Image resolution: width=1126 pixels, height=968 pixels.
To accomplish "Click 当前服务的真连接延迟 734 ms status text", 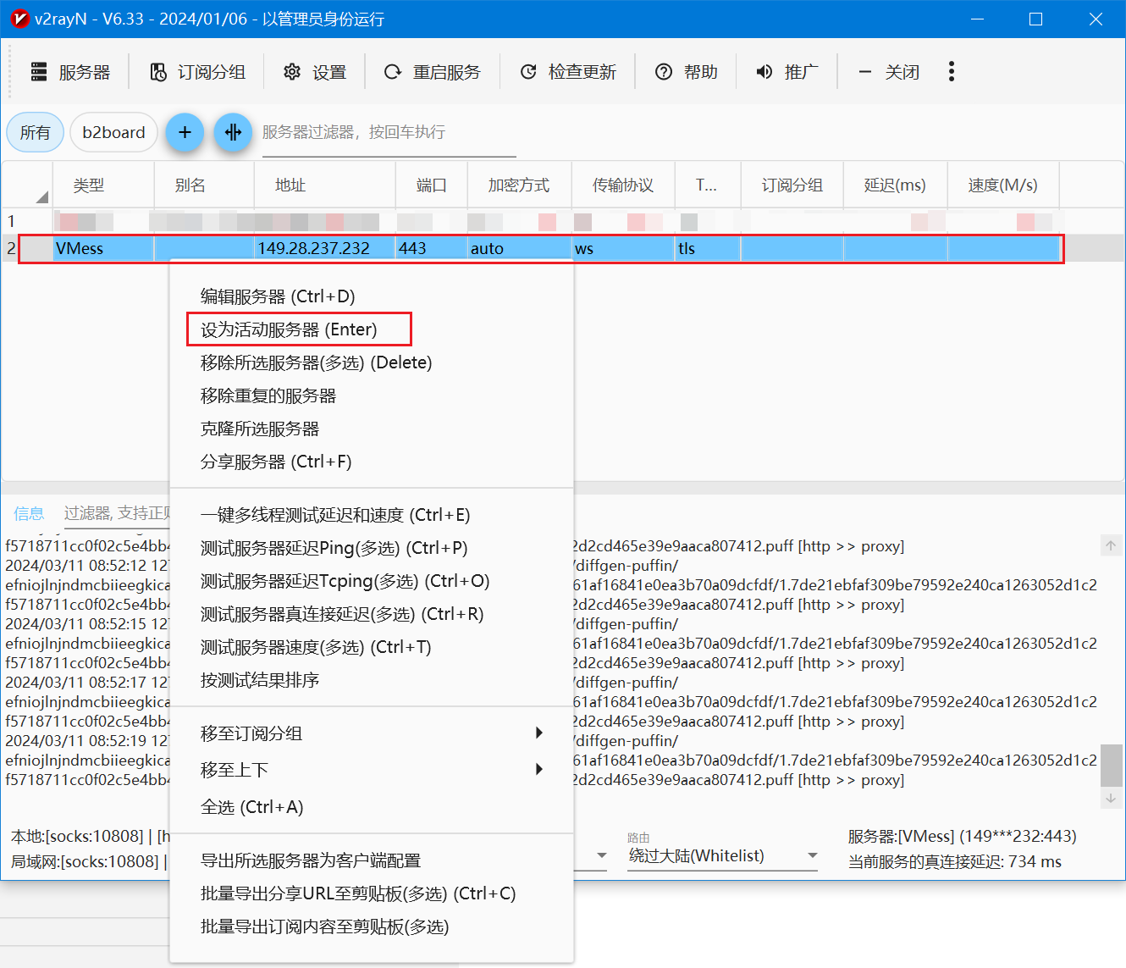I will [x=955, y=862].
